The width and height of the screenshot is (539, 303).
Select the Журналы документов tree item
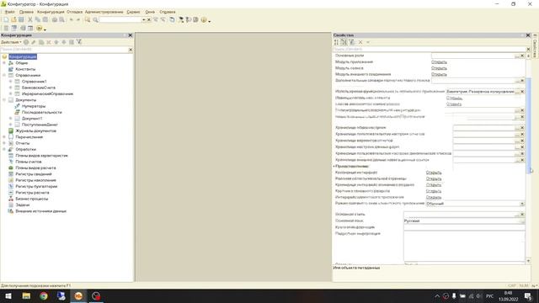pos(35,131)
